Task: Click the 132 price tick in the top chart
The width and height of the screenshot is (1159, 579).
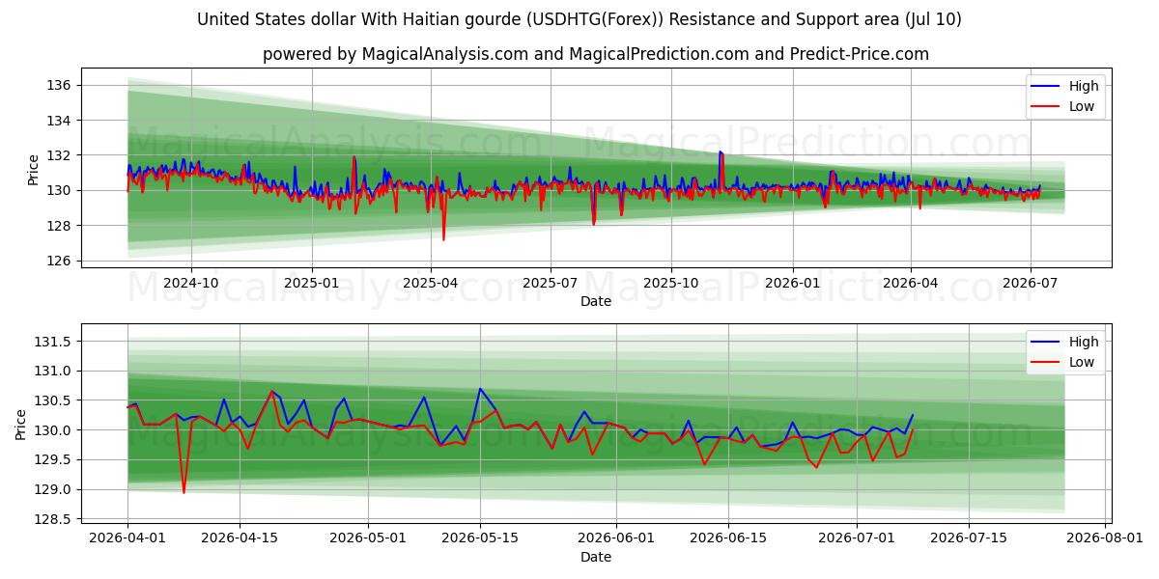Action: [60, 155]
